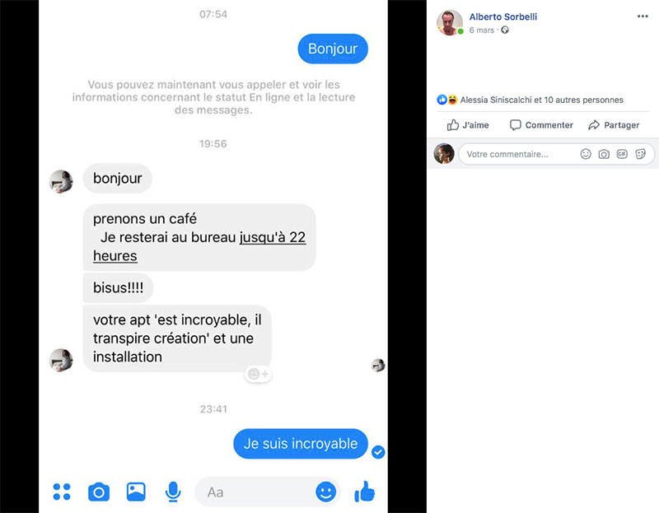Click Partager to share the post
Image resolution: width=659 pixels, height=513 pixels.
(614, 125)
